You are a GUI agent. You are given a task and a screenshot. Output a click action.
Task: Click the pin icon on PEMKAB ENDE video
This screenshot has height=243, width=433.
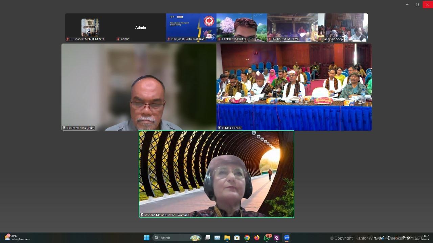point(219,128)
